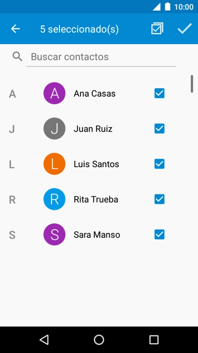Tap the select-all checkbox icon in header
Screen dimensions: 198x353
pyautogui.click(x=157, y=29)
